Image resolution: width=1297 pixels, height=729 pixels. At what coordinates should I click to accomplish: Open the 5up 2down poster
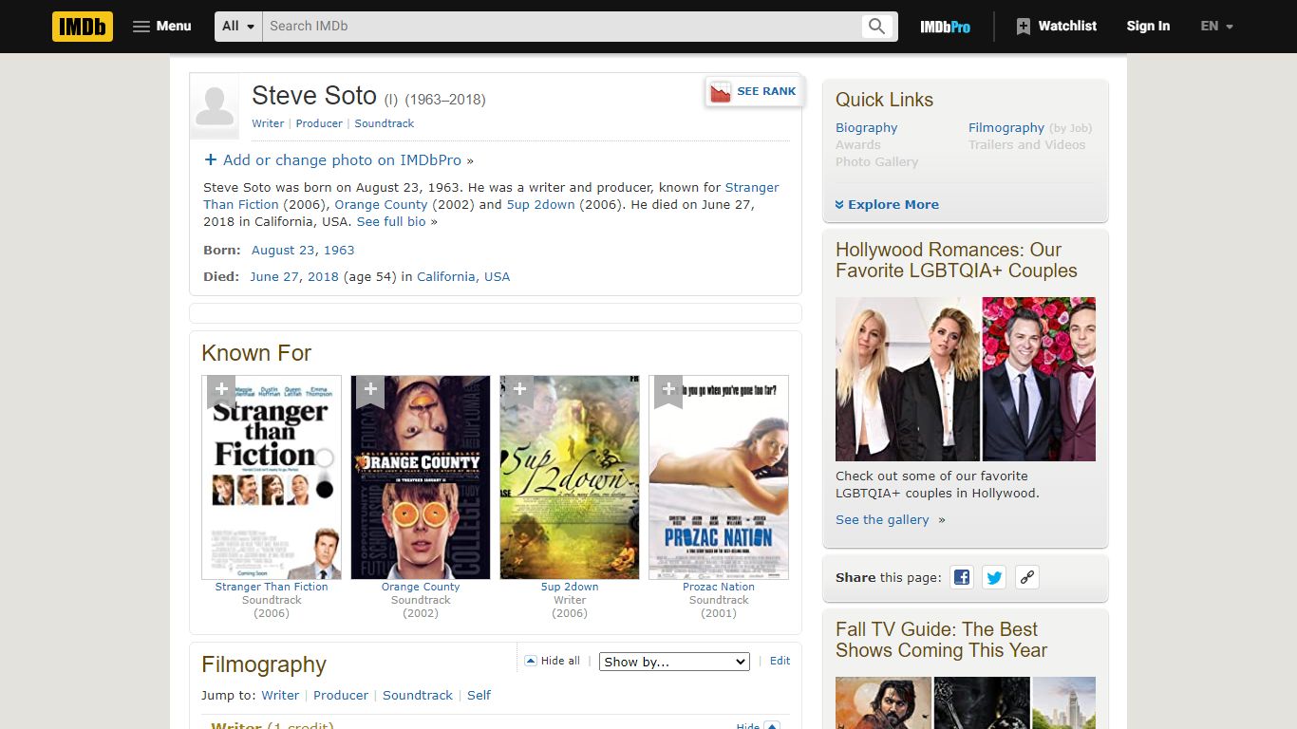(x=570, y=477)
